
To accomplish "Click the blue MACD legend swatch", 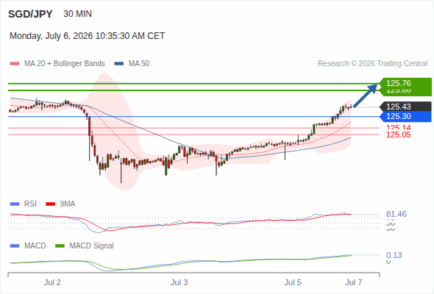I will click(15, 246).
